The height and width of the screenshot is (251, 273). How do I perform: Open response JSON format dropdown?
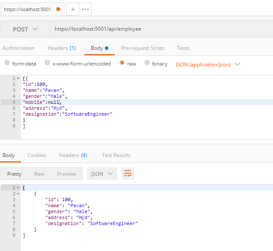point(102,174)
